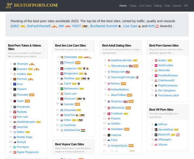Click the site logo icon in the header

tap(9, 5)
